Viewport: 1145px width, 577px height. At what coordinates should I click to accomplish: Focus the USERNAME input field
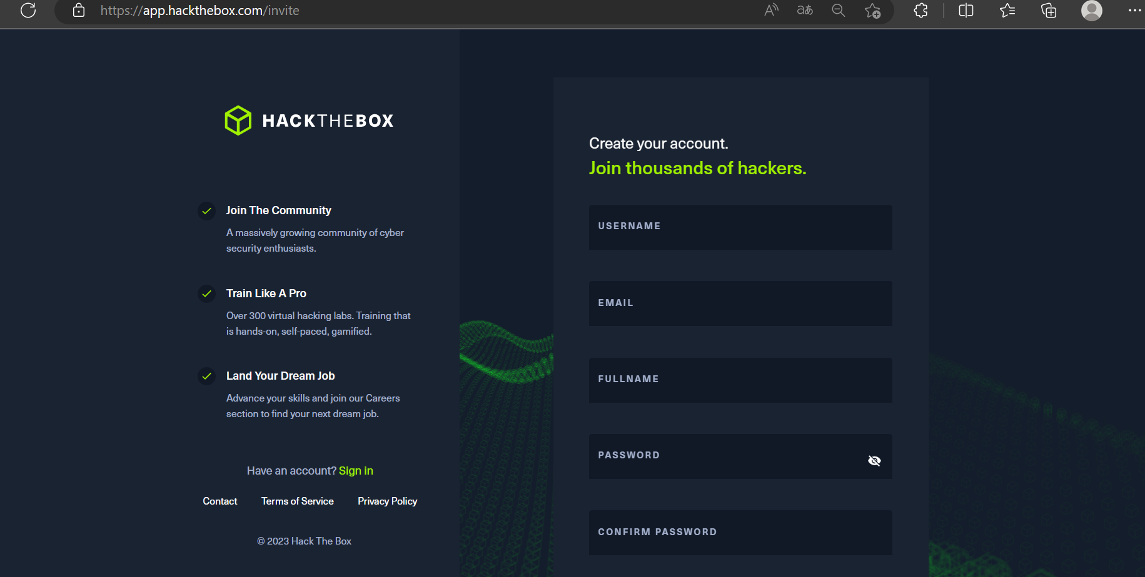click(x=740, y=227)
